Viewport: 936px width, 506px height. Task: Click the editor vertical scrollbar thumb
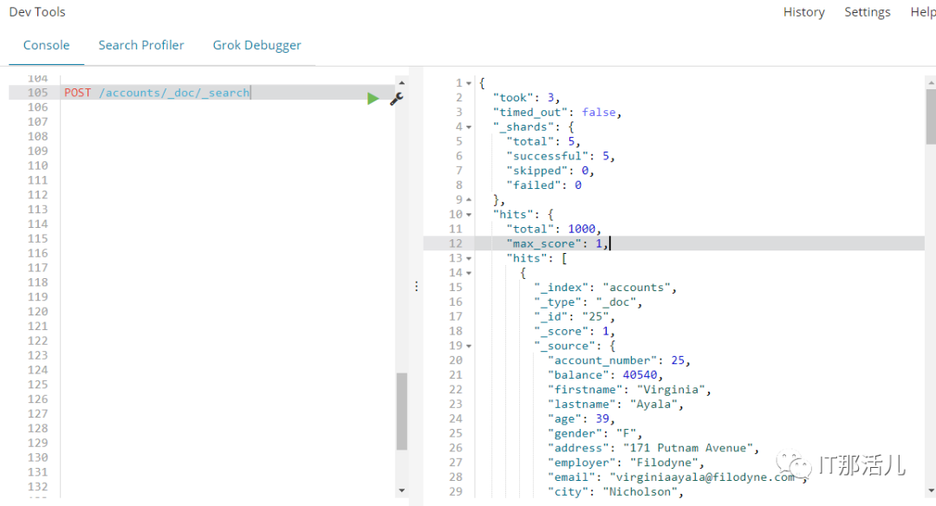tap(402, 411)
